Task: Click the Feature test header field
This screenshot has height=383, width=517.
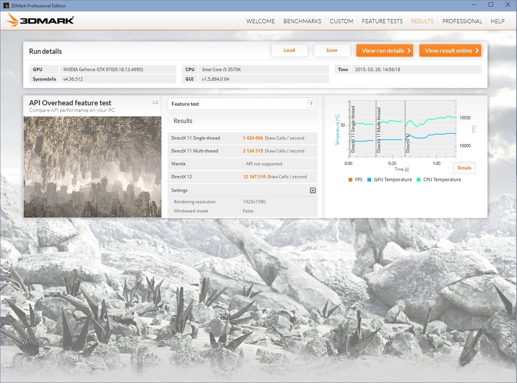Action: coord(242,104)
